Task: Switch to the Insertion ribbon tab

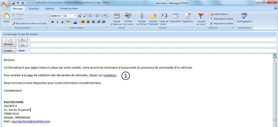Action: coord(34,9)
